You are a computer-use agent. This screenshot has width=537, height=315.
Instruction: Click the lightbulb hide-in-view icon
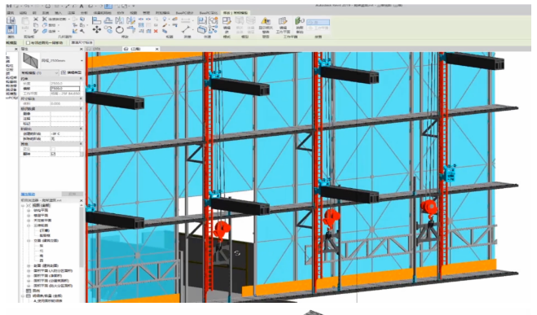(165, 20)
